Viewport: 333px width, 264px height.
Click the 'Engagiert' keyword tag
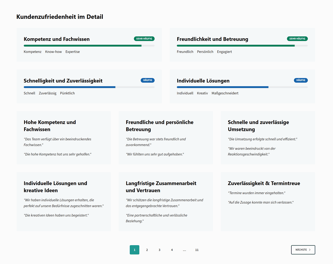224,52
